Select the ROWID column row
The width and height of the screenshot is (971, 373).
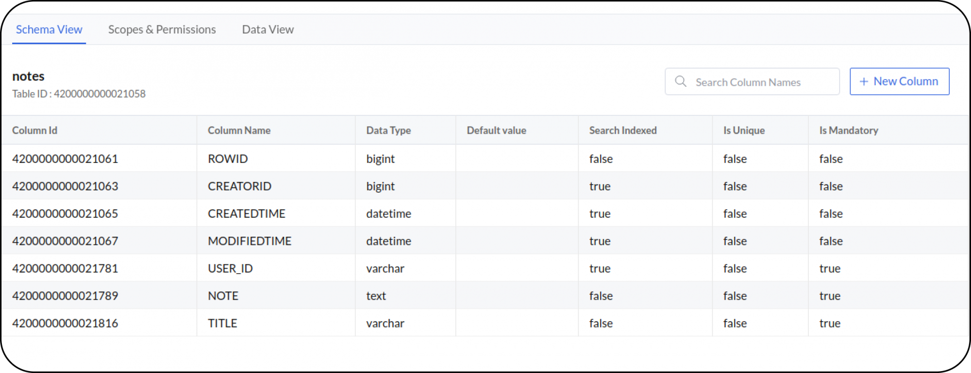tap(228, 159)
